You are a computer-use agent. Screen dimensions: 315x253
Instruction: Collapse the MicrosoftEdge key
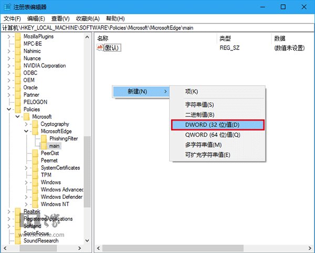[x=26, y=131]
